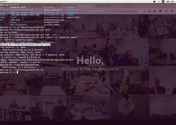The width and height of the screenshot is (176, 125).
Task: Open the Firefox downloads arrow
Action: (166, 11)
